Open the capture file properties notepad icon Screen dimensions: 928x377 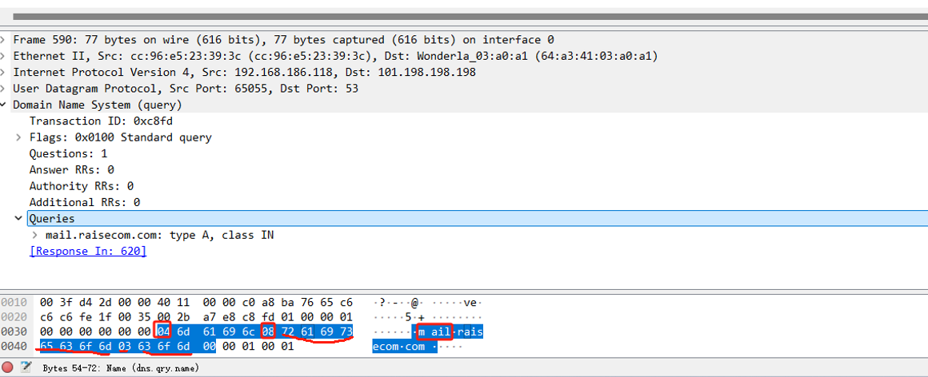point(26,367)
